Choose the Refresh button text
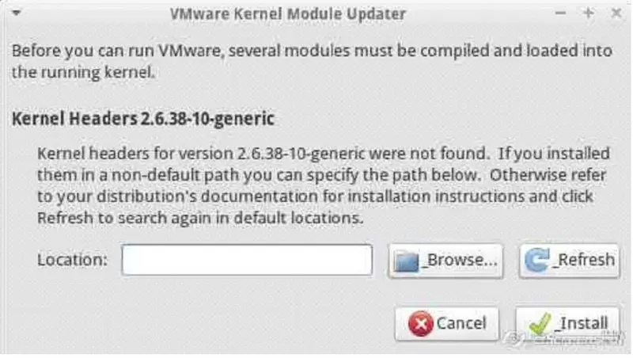Viewport: 633px width, 358px height. (583, 260)
